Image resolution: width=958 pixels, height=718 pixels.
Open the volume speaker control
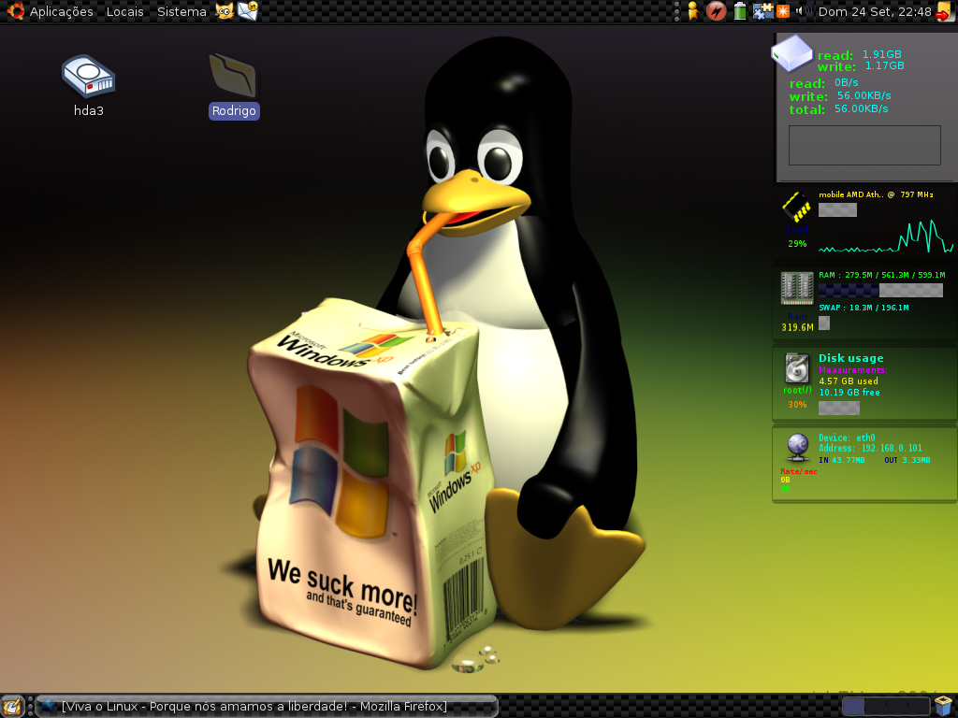tap(804, 11)
